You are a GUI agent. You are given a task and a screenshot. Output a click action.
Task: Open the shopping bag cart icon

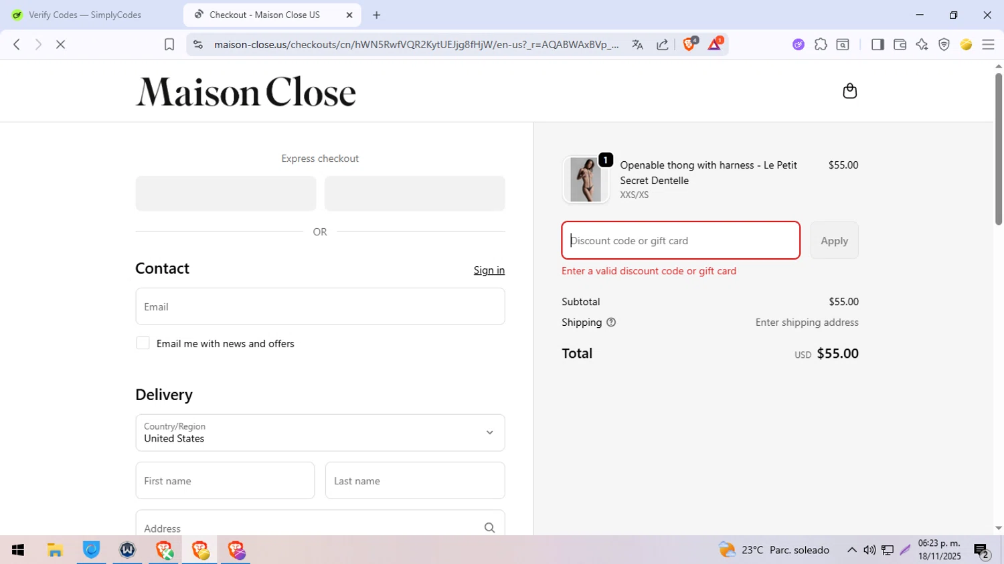click(849, 91)
